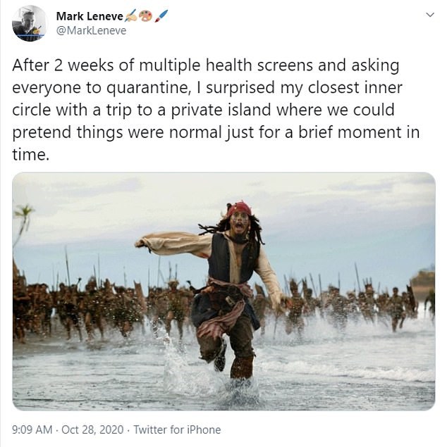447x447 pixels.
Task: Click the Oct 28, 2020 date
Action: [x=92, y=429]
